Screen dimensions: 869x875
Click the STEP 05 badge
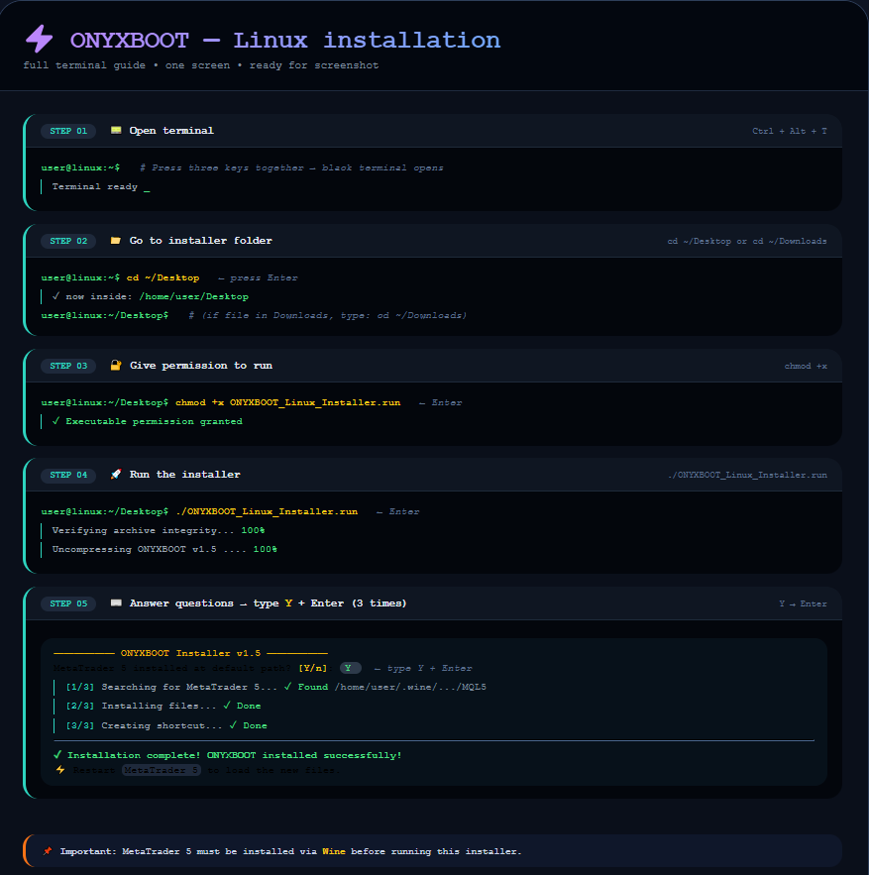(x=68, y=603)
